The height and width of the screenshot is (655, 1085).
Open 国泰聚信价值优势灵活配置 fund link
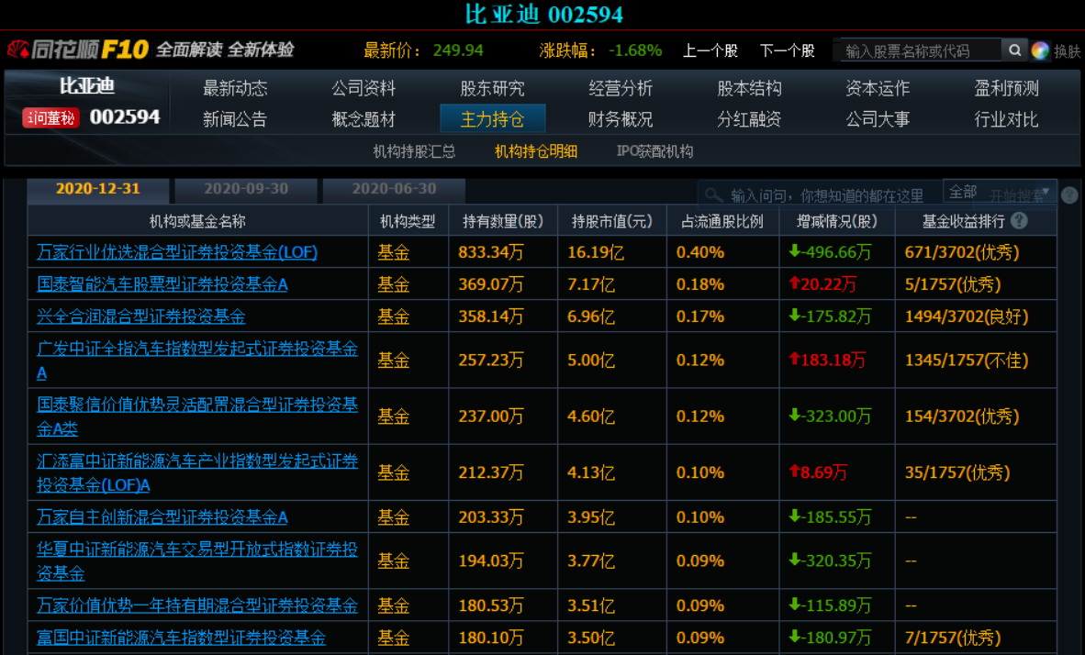(196, 416)
